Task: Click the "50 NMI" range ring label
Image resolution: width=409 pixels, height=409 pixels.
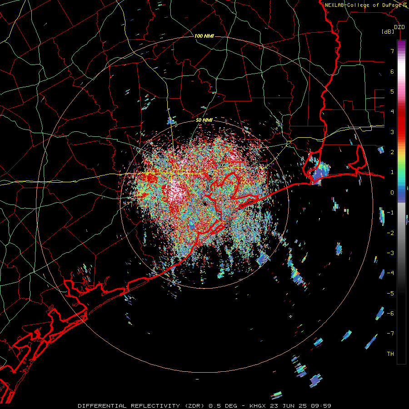Action: [204, 120]
